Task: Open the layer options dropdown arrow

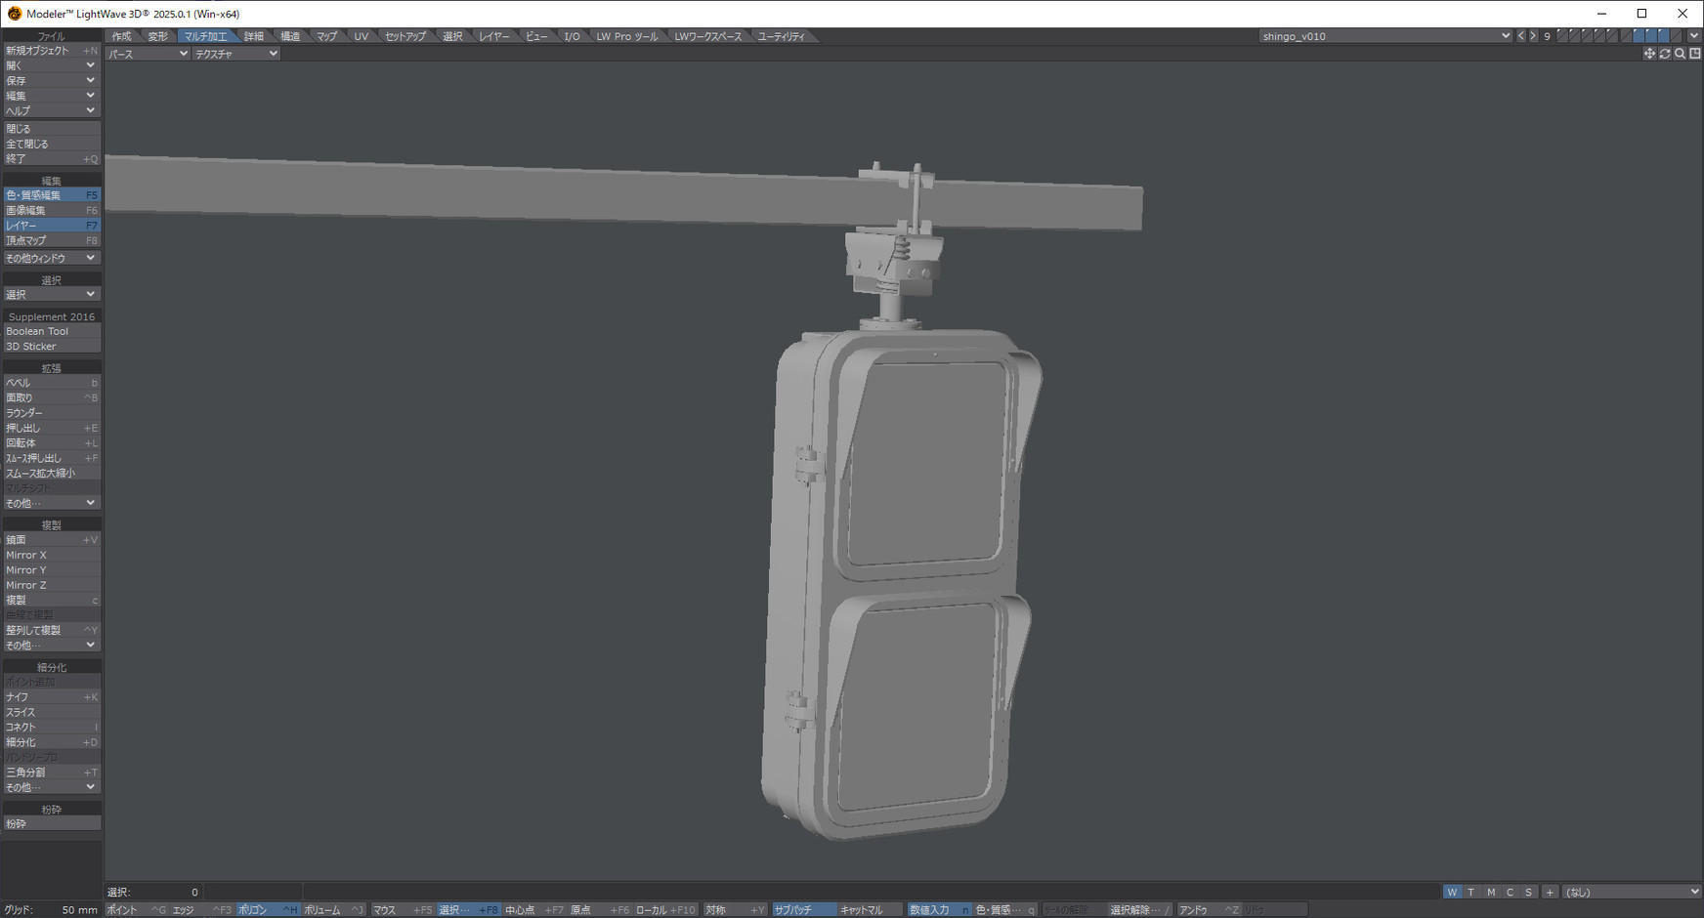Action: click(x=1694, y=36)
